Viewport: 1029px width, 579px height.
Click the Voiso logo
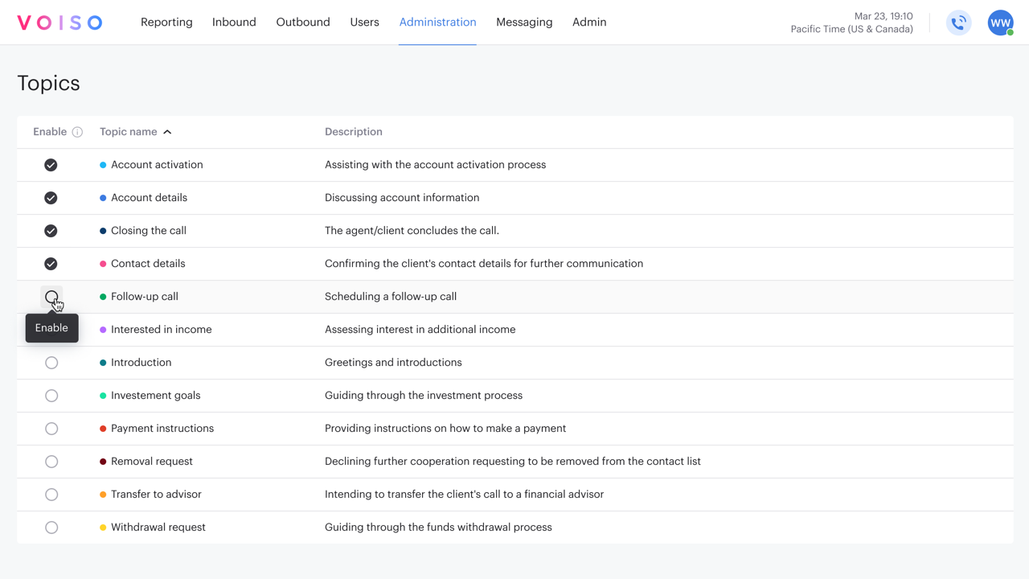[60, 23]
